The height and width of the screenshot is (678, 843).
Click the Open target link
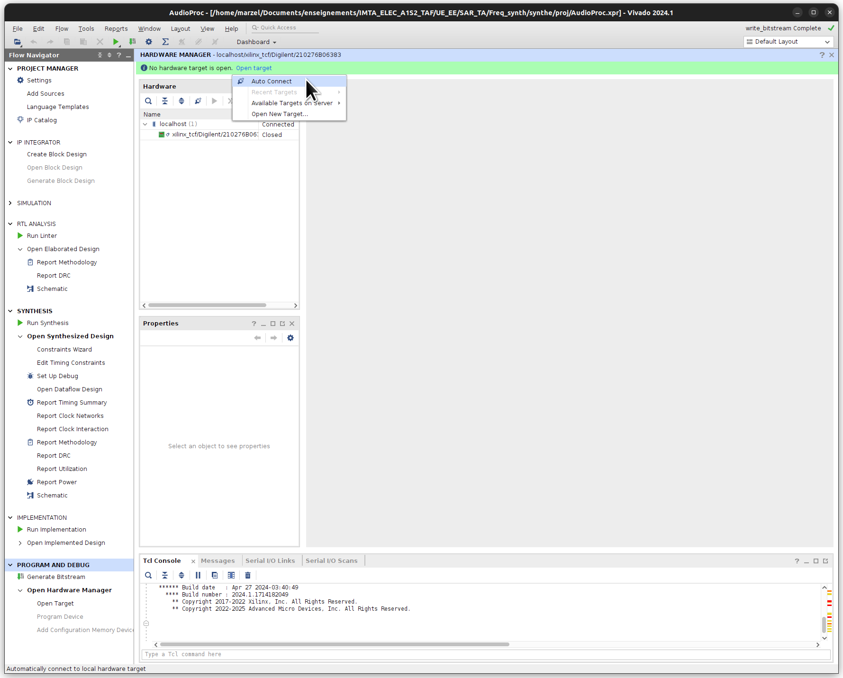click(x=254, y=68)
